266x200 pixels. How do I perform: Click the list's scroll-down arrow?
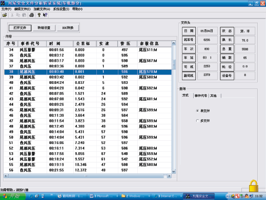point(174,171)
